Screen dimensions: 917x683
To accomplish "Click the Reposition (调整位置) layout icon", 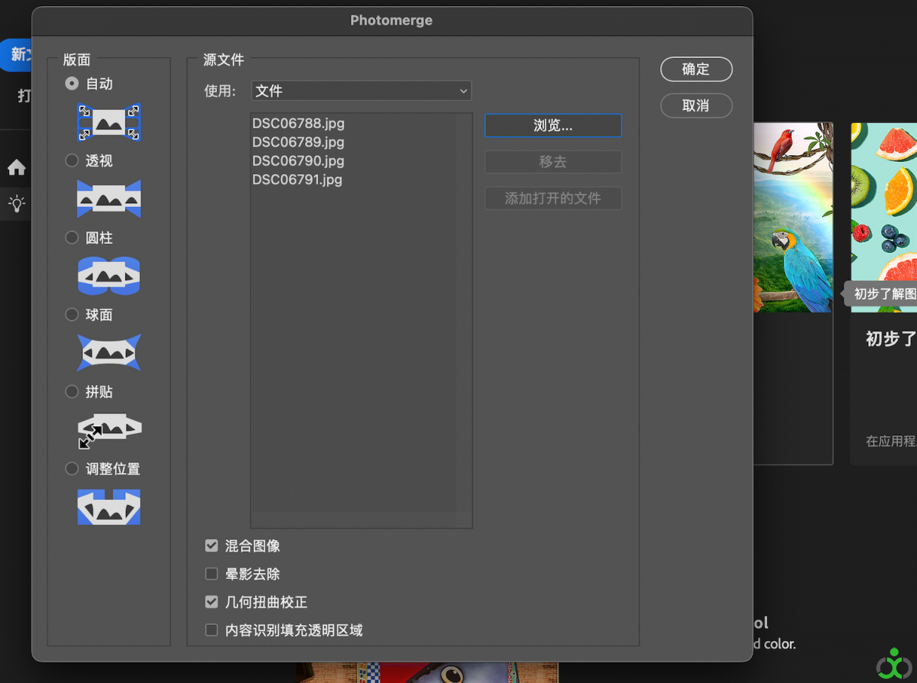I will (109, 507).
